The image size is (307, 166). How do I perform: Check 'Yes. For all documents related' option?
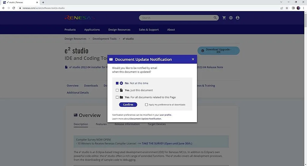coord(117,97)
